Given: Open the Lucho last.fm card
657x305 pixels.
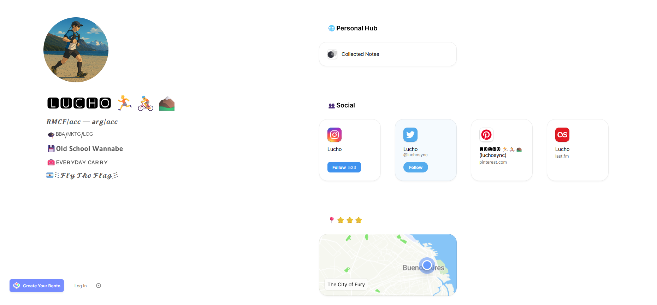Looking at the screenshot, I should [578, 150].
